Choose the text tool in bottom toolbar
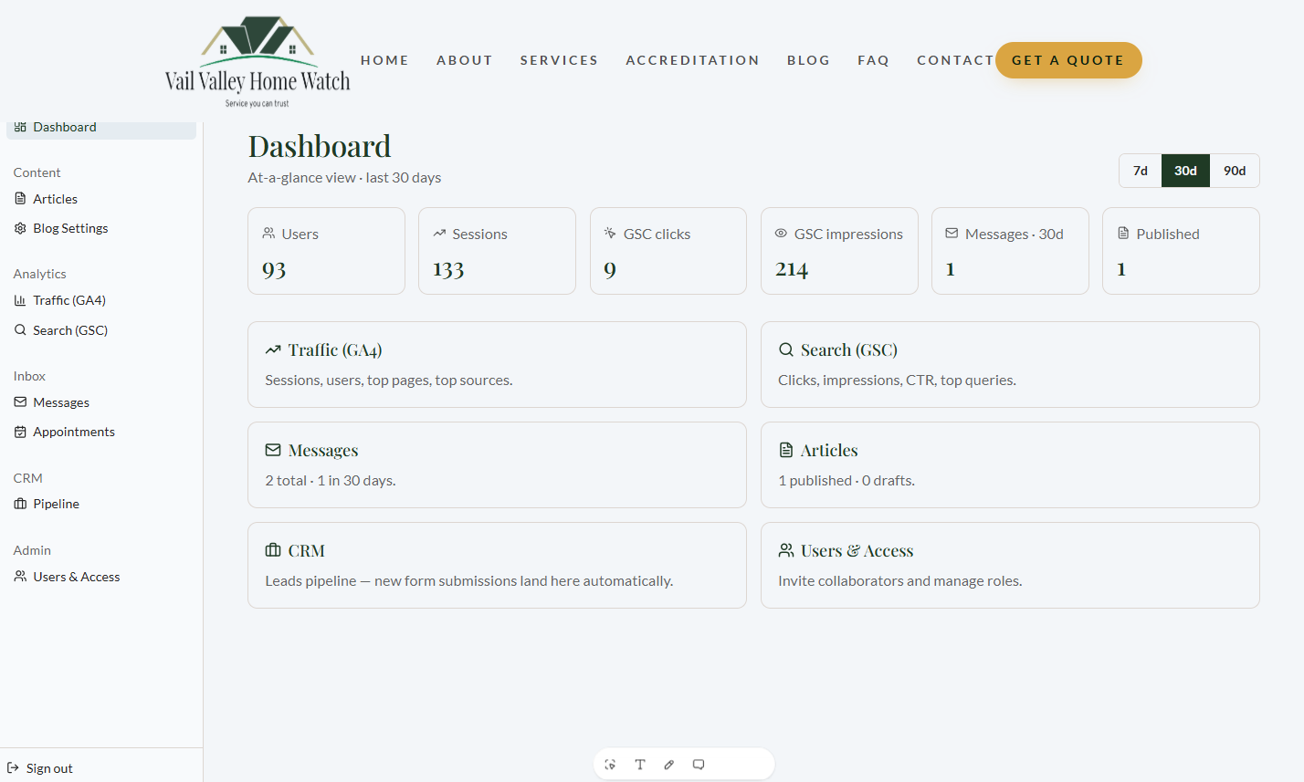This screenshot has width=1304, height=782. pos(640,765)
